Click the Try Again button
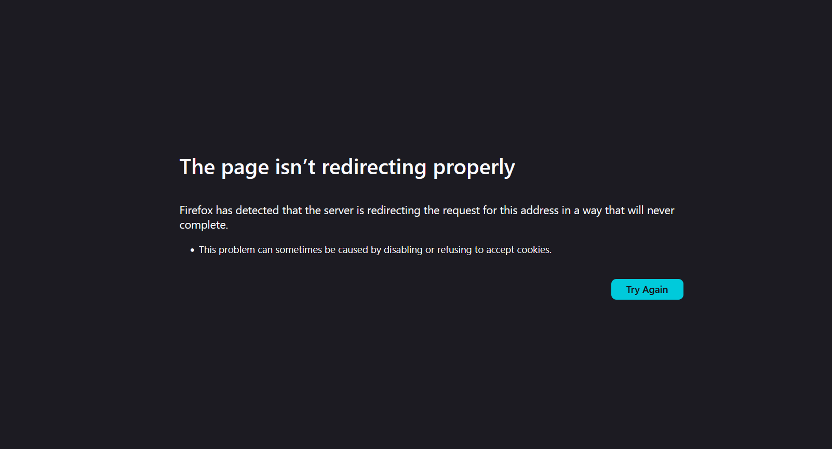The image size is (832, 449). coord(647,289)
